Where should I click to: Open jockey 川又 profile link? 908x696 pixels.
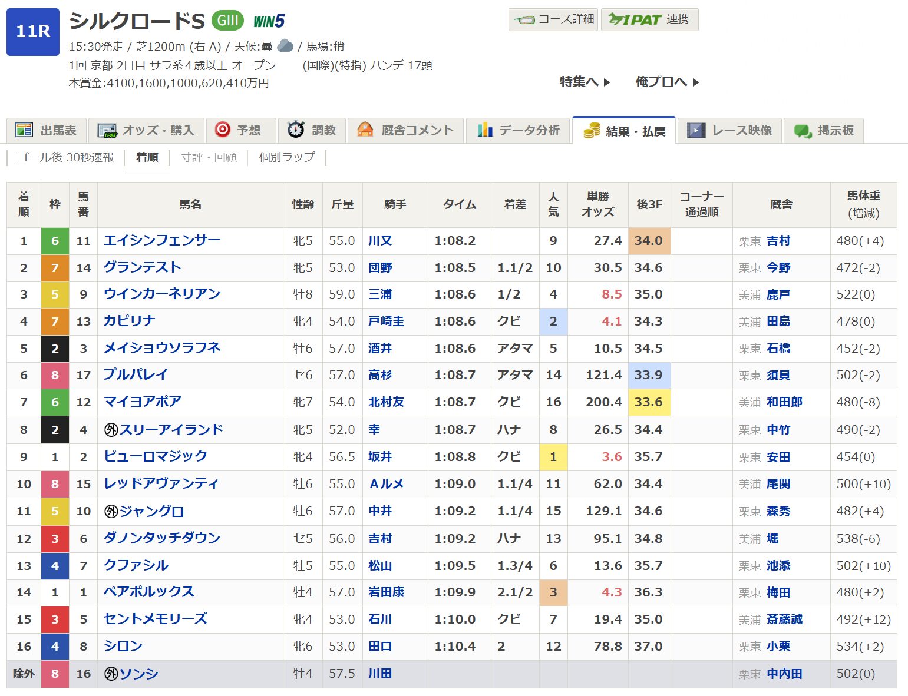point(380,241)
